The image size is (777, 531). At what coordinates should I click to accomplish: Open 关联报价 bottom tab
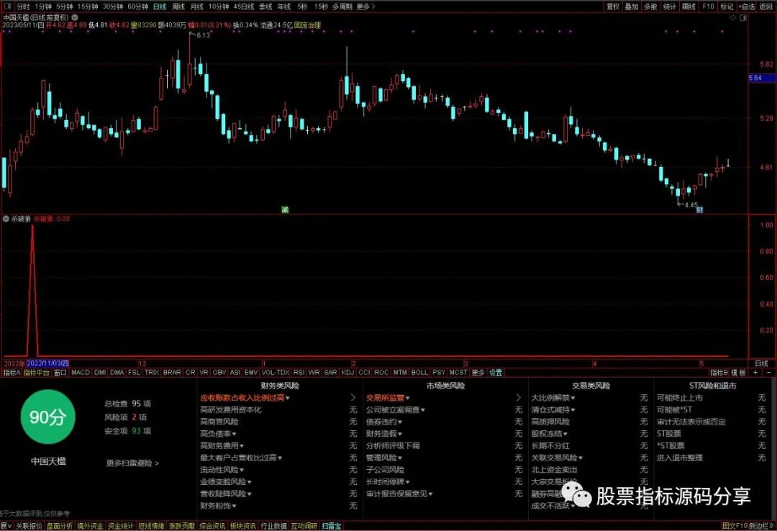pos(29,525)
